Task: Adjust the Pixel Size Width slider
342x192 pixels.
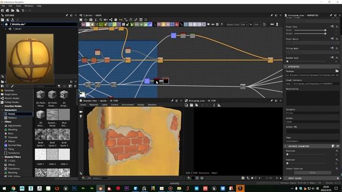Action: [x=310, y=30]
